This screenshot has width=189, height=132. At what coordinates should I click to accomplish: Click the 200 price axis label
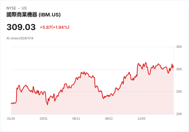[179, 114]
